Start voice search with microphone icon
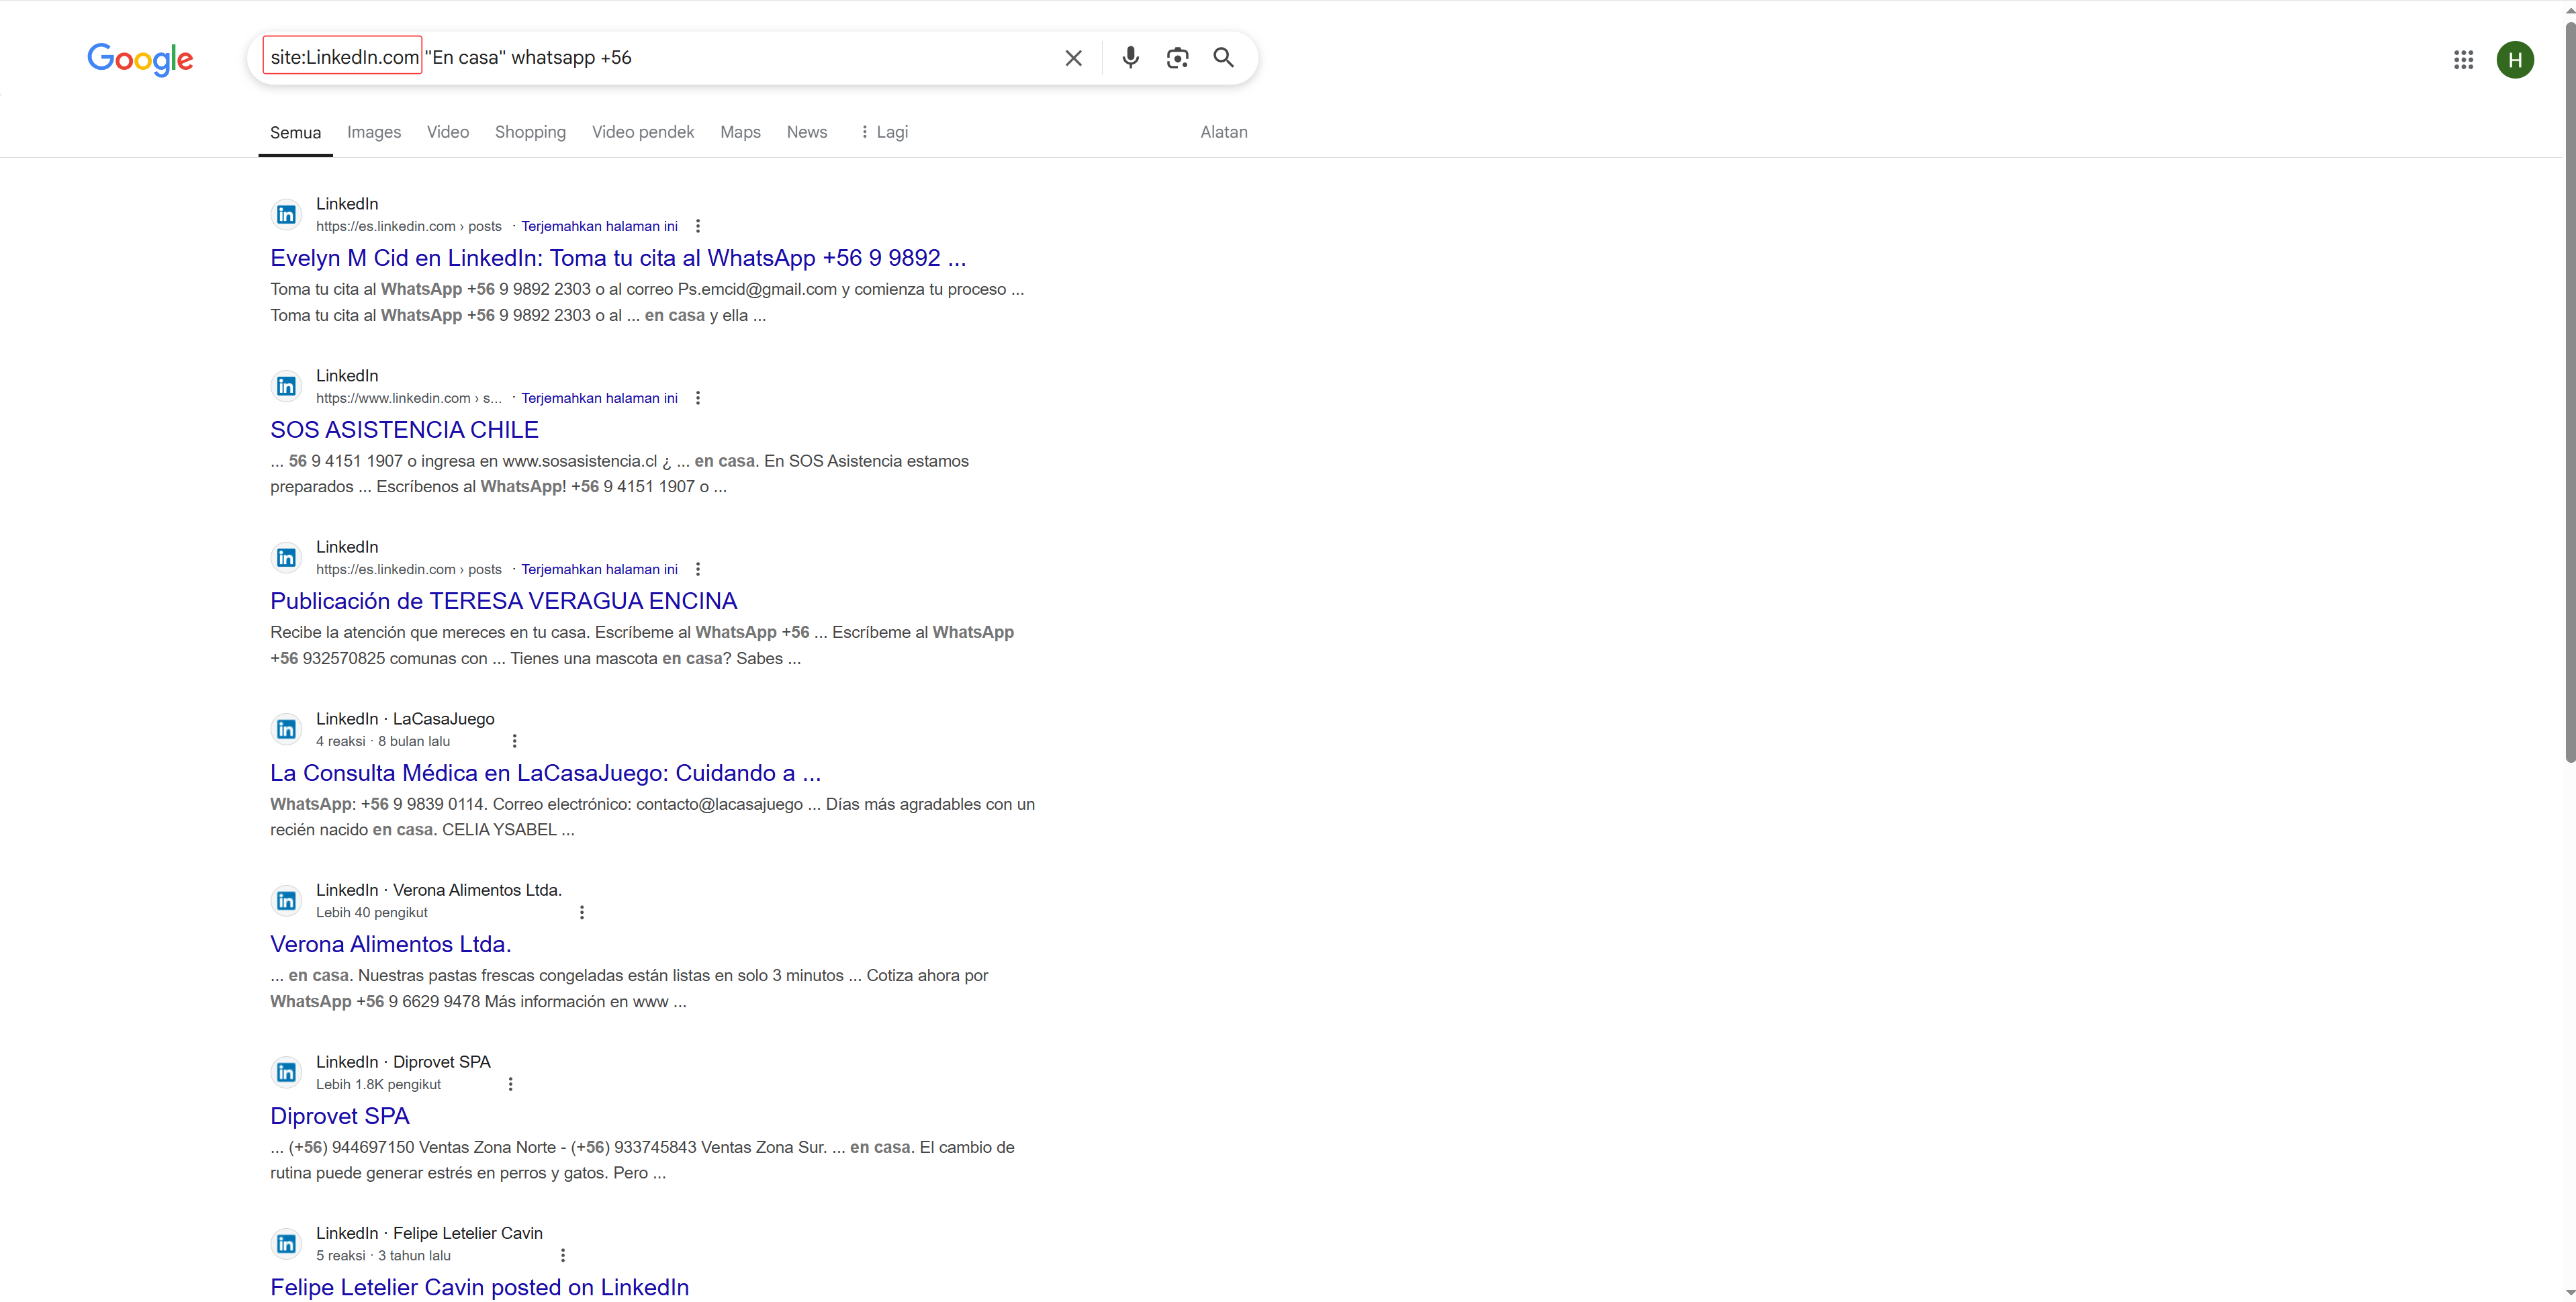 pos(1130,58)
